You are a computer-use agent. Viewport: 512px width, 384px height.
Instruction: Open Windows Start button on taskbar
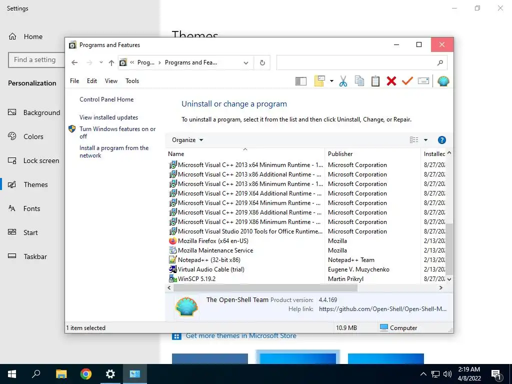pos(12,374)
